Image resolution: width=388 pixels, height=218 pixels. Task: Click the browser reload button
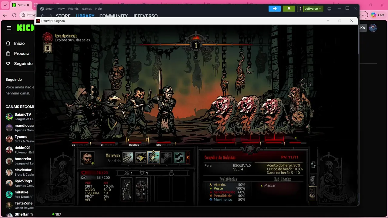click(14, 15)
